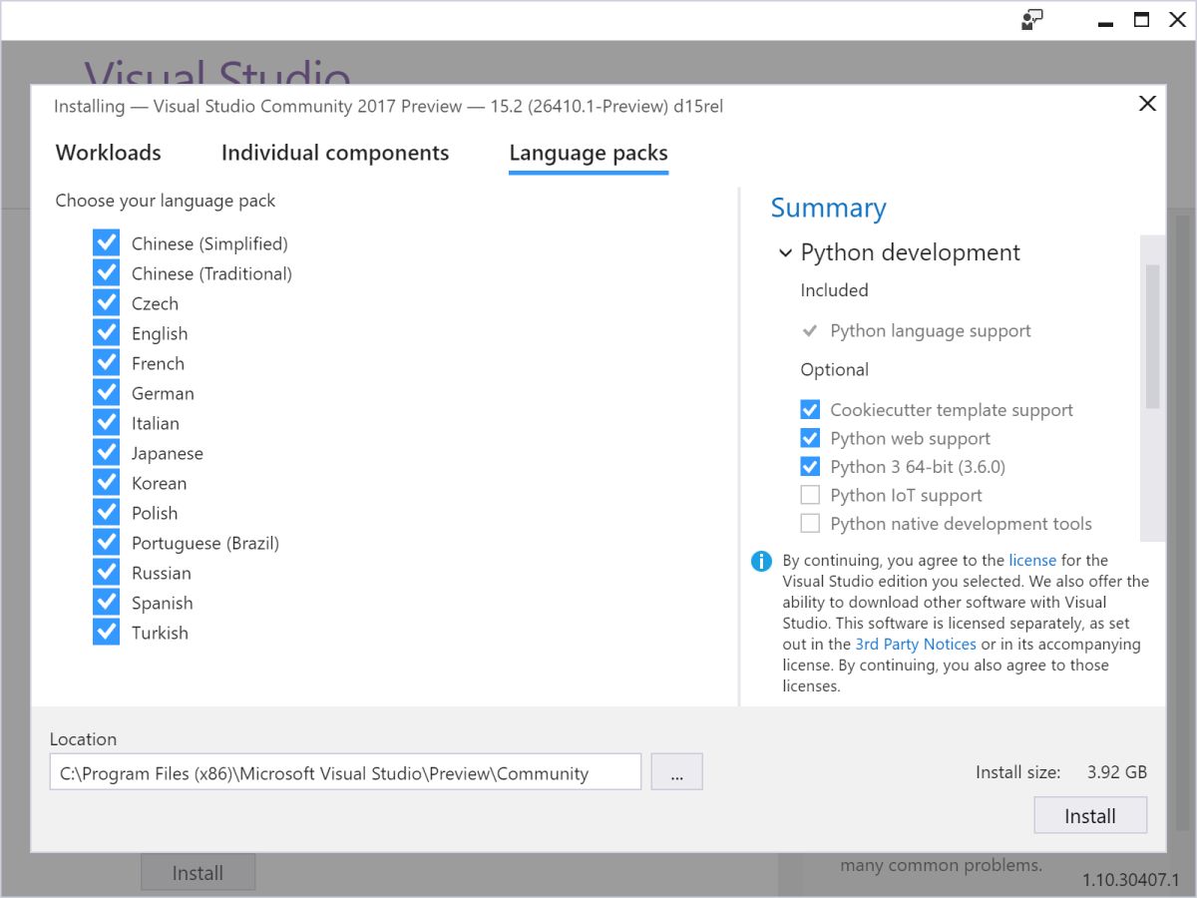Toggle the Russian language checkbox
Viewport: 1197px width, 898px height.
[x=106, y=573]
